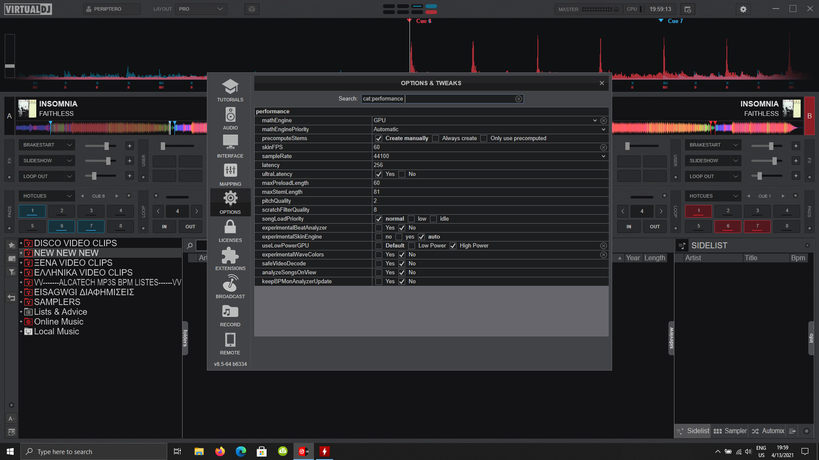Viewport: 819px width, 460px height.
Task: Expand the sampleRate 44100 dropdown
Action: 603,156
